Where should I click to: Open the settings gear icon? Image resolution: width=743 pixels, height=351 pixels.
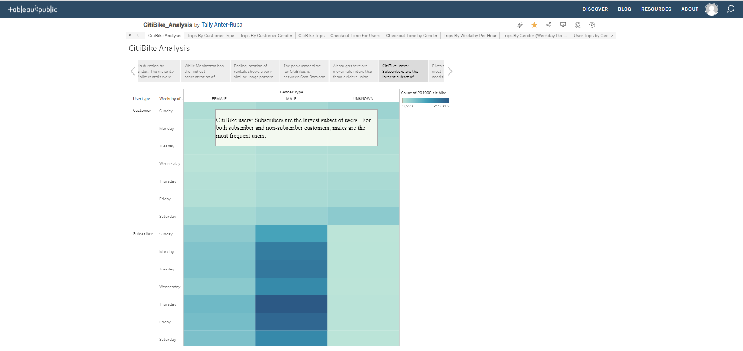(x=592, y=25)
